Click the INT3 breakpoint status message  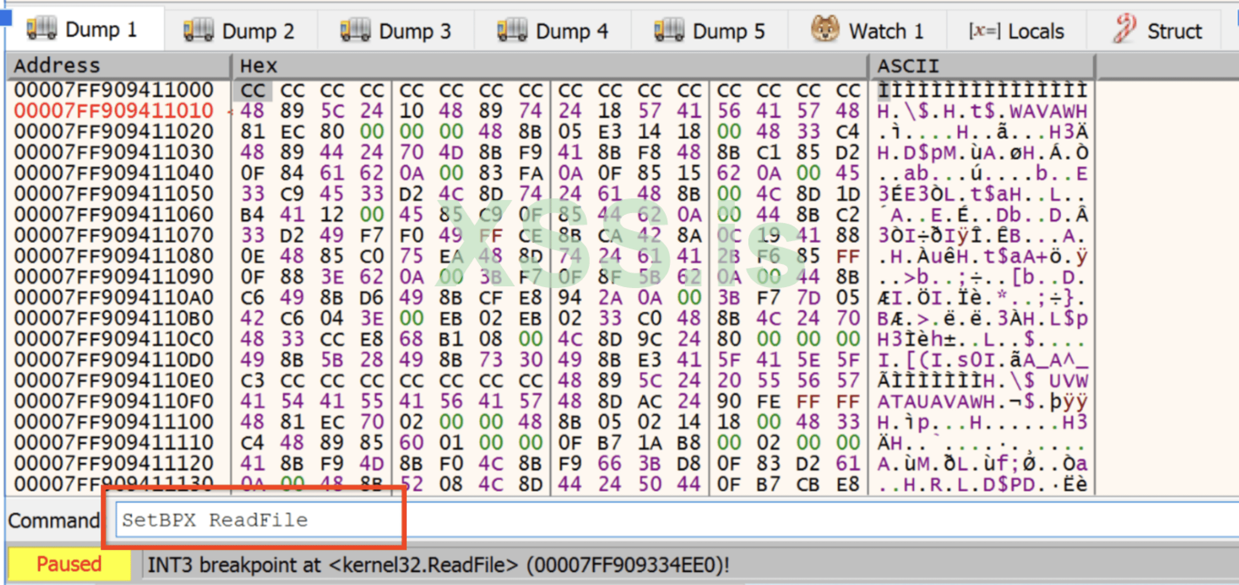(x=438, y=565)
